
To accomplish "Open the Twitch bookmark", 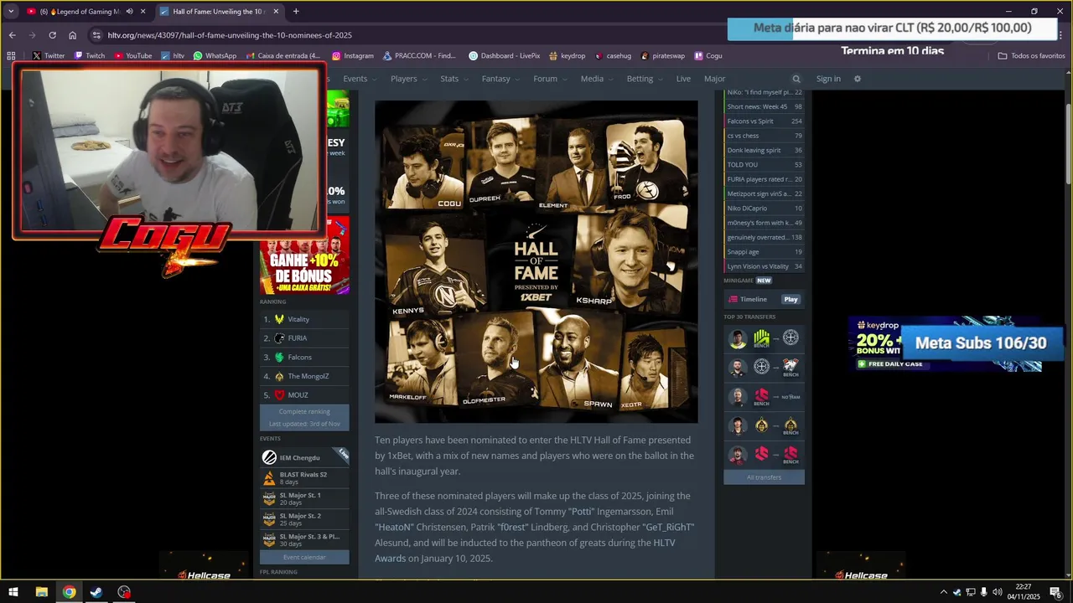I will [x=90, y=56].
